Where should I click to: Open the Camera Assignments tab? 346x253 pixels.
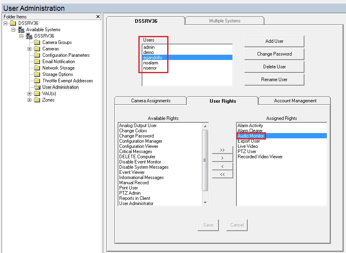point(151,101)
